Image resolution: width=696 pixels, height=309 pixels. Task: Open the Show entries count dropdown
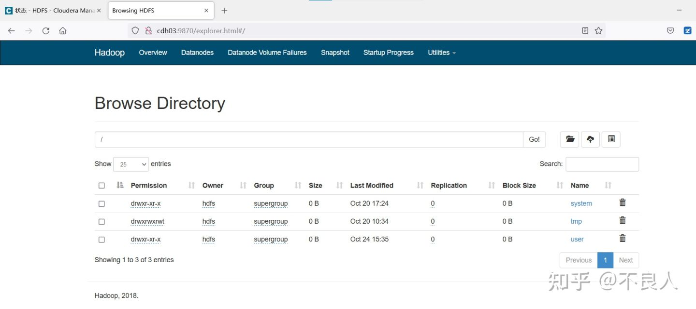(131, 164)
